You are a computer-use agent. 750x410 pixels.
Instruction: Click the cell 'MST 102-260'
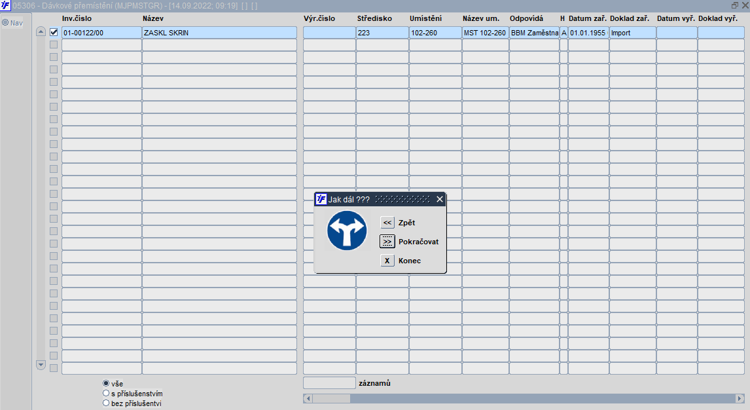click(x=485, y=33)
